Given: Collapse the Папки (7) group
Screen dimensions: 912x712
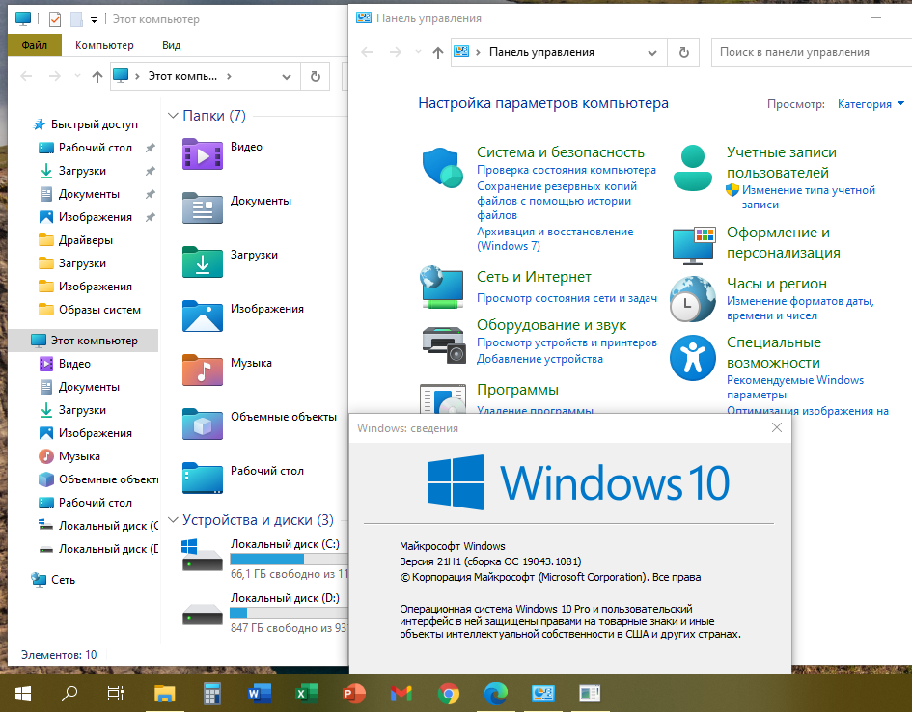Looking at the screenshot, I should click(173, 116).
